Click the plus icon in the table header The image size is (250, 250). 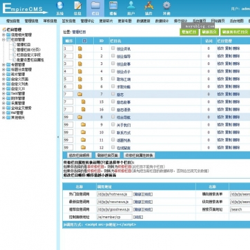84,41
